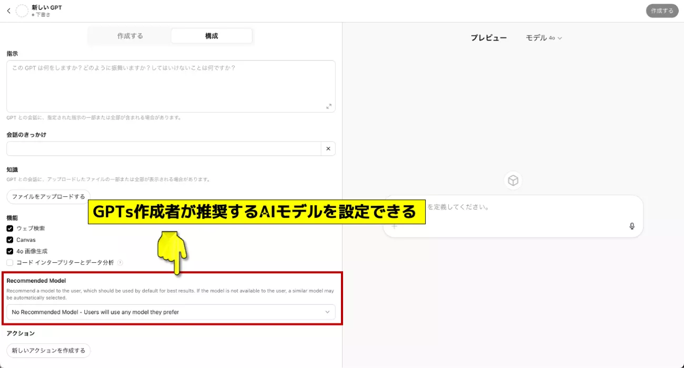Image resolution: width=684 pixels, height=368 pixels.
Task: Toggle the 4o 画像生成 checkbox
Action: coord(10,251)
